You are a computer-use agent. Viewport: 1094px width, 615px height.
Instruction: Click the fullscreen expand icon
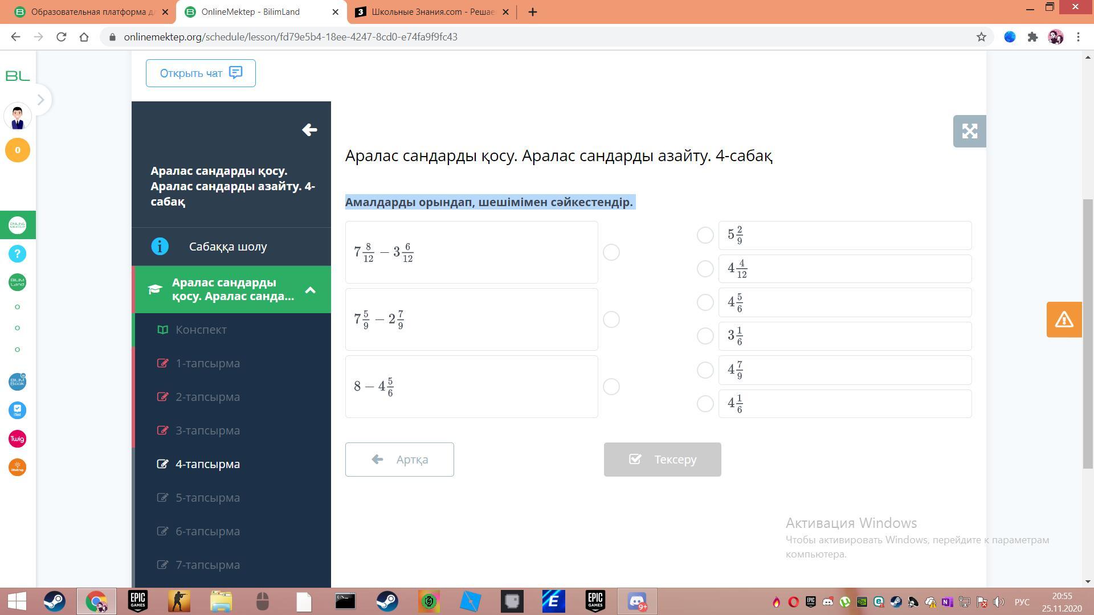(x=969, y=132)
